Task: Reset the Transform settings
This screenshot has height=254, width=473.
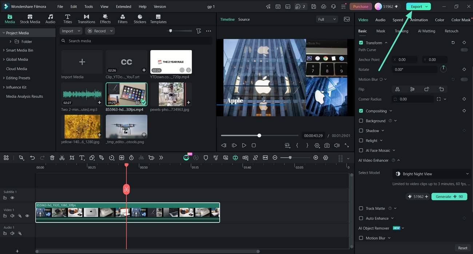Action: [453, 43]
